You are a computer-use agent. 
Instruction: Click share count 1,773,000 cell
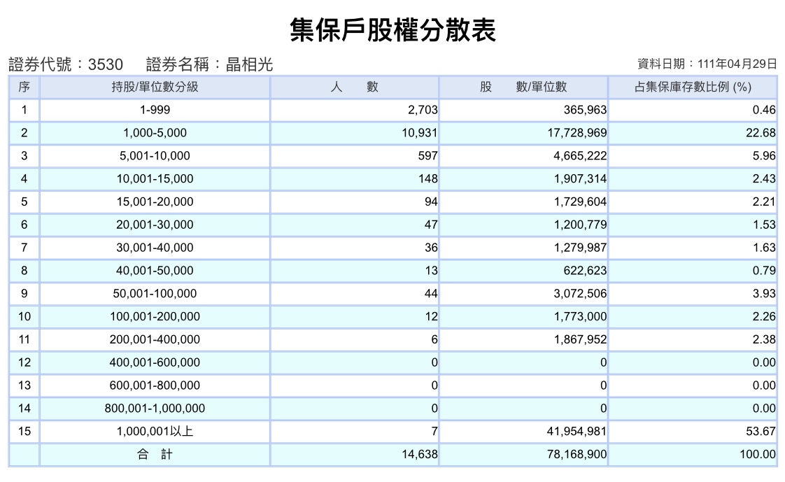pyautogui.click(x=523, y=317)
